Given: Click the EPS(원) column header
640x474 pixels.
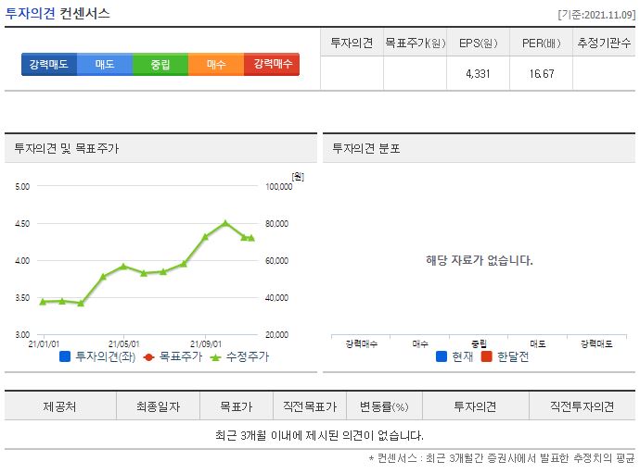Looking at the screenshot, I should (x=478, y=43).
